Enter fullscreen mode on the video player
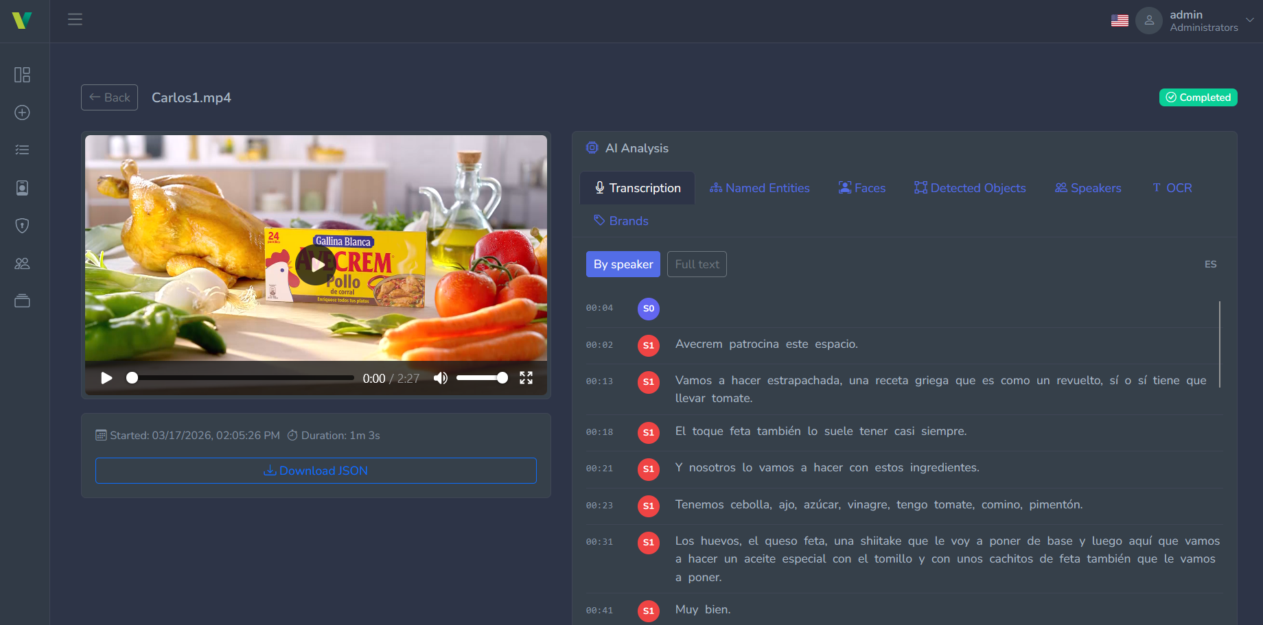 pos(526,378)
